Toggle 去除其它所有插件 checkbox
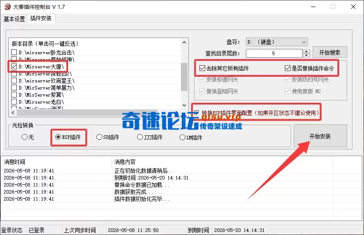 202,68
